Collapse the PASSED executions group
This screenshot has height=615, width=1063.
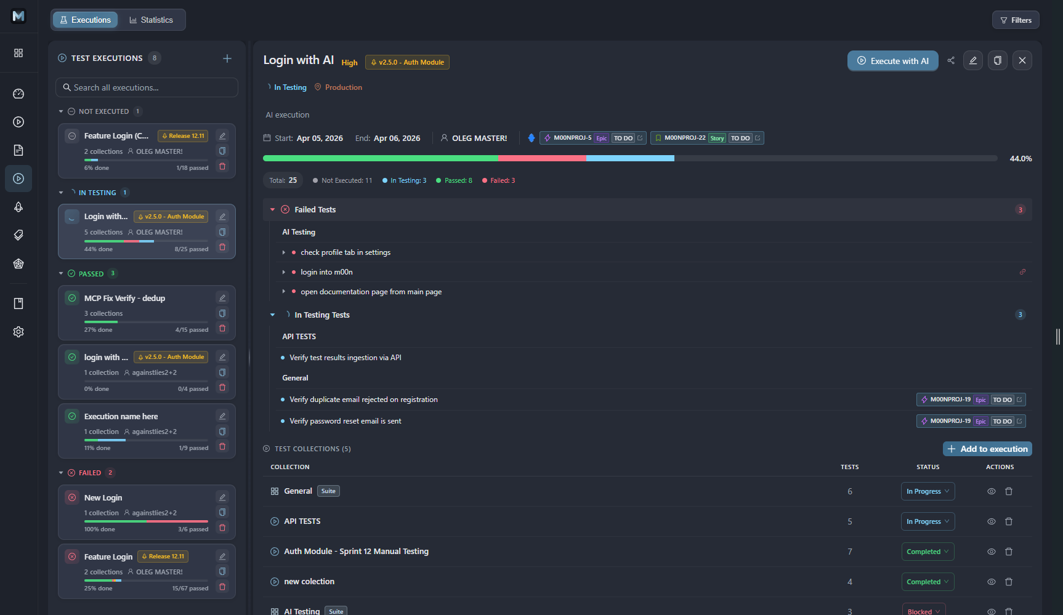(61, 273)
